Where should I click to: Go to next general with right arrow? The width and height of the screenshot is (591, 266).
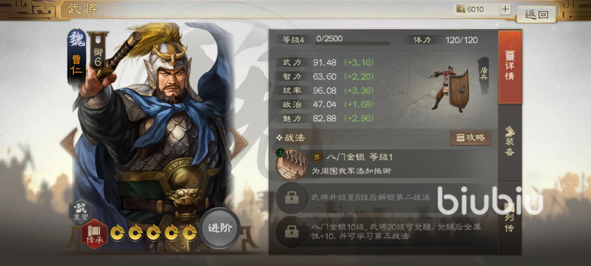[239, 143]
